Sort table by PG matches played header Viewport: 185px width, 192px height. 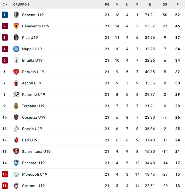click(107, 5)
